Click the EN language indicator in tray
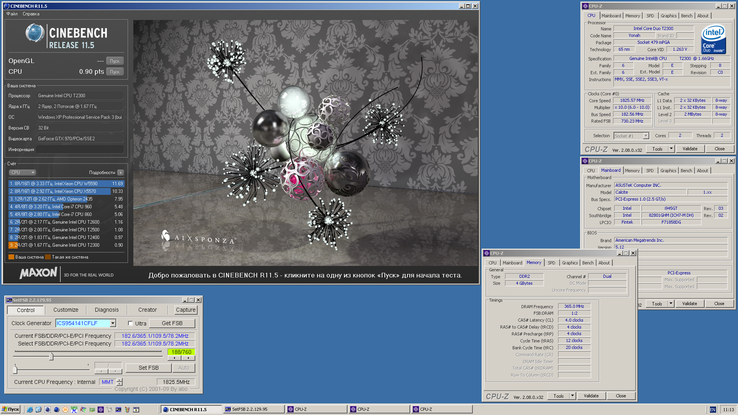738x415 pixels. 712,410
